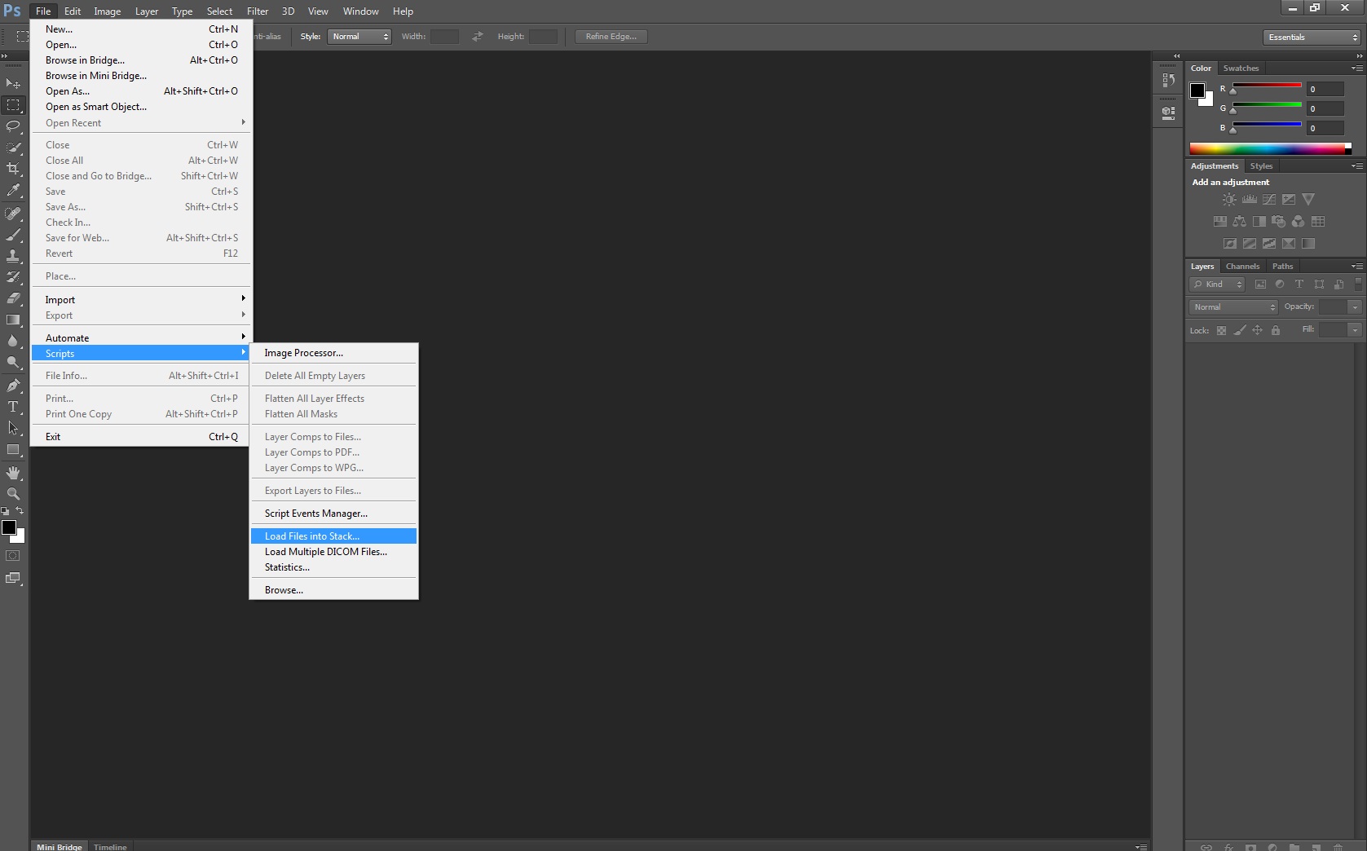Select the Eyedropper tool
This screenshot has width=1367, height=851.
click(13, 191)
